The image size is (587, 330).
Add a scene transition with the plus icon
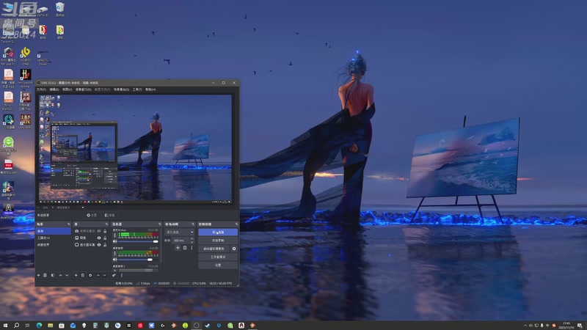[x=178, y=248]
